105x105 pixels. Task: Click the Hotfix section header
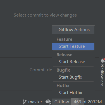[63, 86]
